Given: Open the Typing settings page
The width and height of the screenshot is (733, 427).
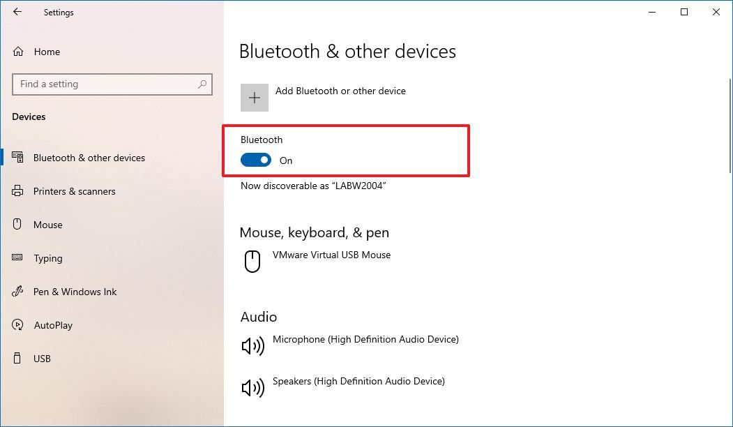Looking at the screenshot, I should [x=48, y=258].
